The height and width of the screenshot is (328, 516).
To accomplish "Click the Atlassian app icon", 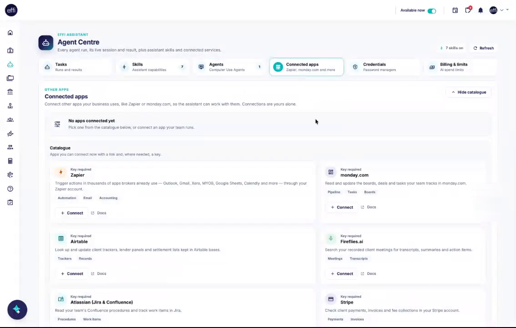I will point(61,299).
